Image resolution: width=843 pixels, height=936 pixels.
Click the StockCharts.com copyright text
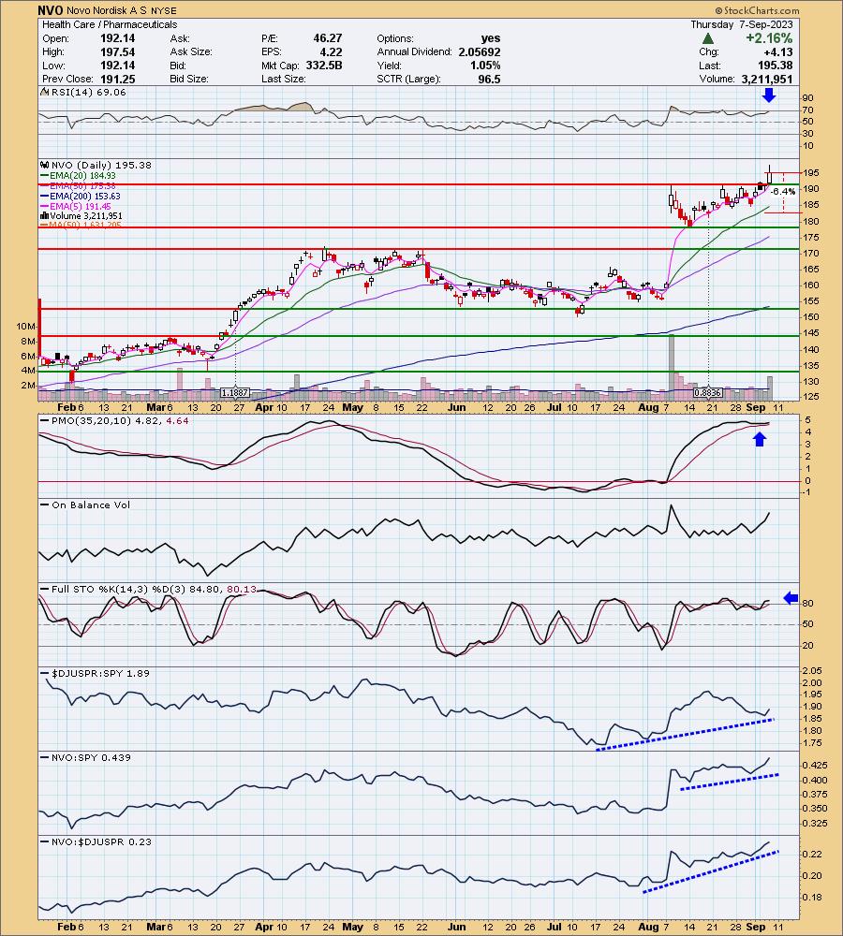tap(757, 10)
